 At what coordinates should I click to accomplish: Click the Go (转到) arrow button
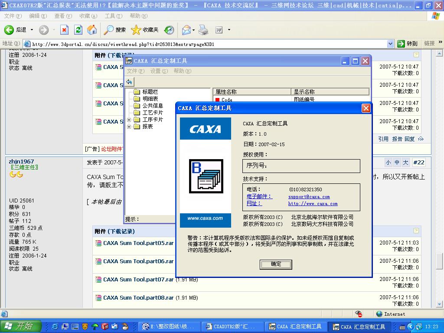pos(401,44)
